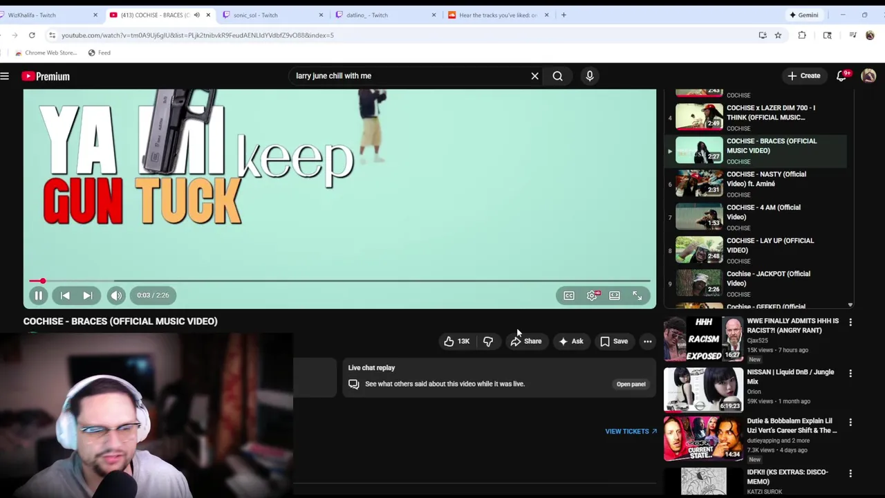Open more actions menu under the video
The width and height of the screenshot is (885, 498).
648,341
